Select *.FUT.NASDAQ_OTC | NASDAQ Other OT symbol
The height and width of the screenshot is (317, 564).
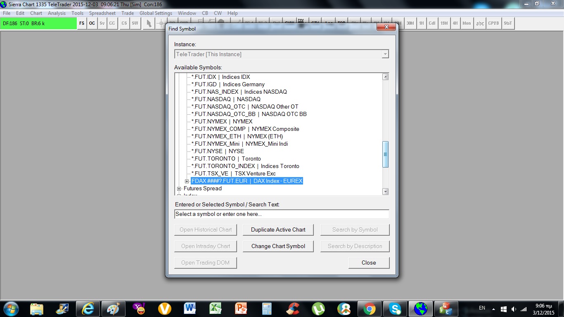click(245, 106)
